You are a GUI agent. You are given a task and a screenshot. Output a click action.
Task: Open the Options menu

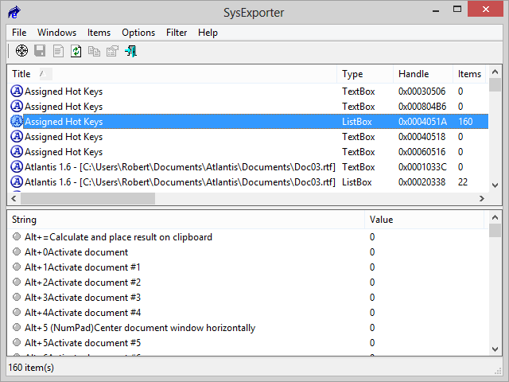click(138, 33)
